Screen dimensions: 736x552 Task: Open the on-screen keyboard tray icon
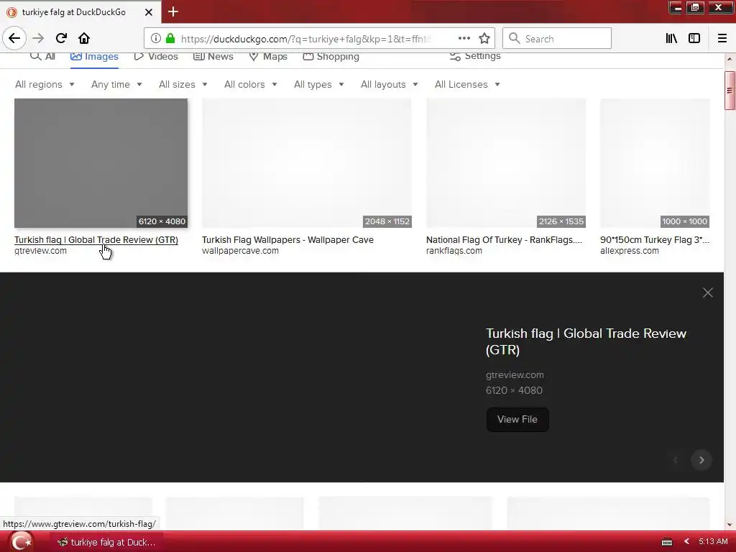(666, 542)
